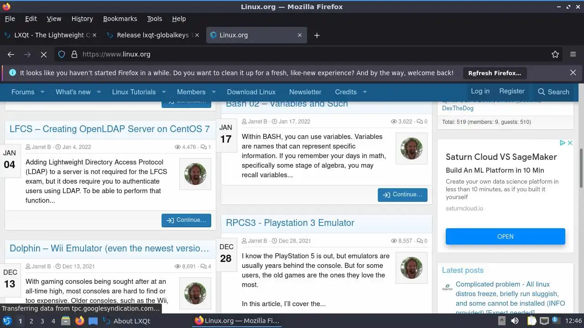The height and width of the screenshot is (328, 584).
Task: Expand the What's new dropdown arrow
Action: pos(99,92)
